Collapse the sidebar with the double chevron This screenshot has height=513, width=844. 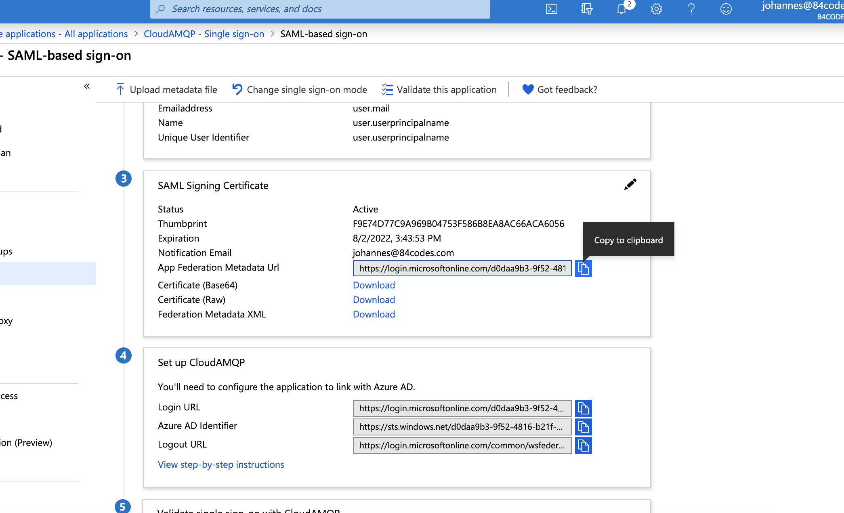point(87,86)
